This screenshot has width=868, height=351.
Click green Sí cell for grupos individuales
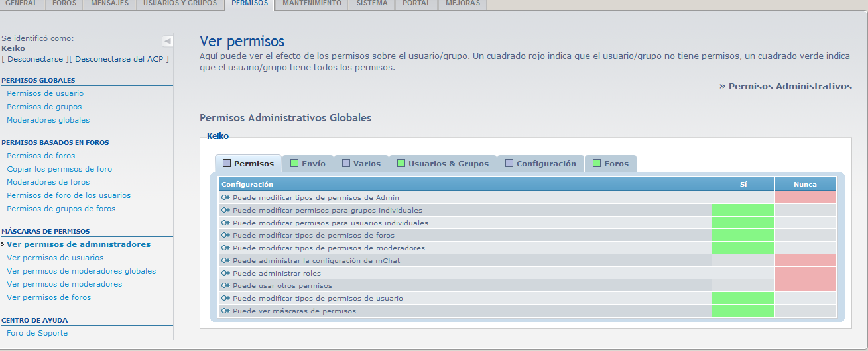pos(743,210)
